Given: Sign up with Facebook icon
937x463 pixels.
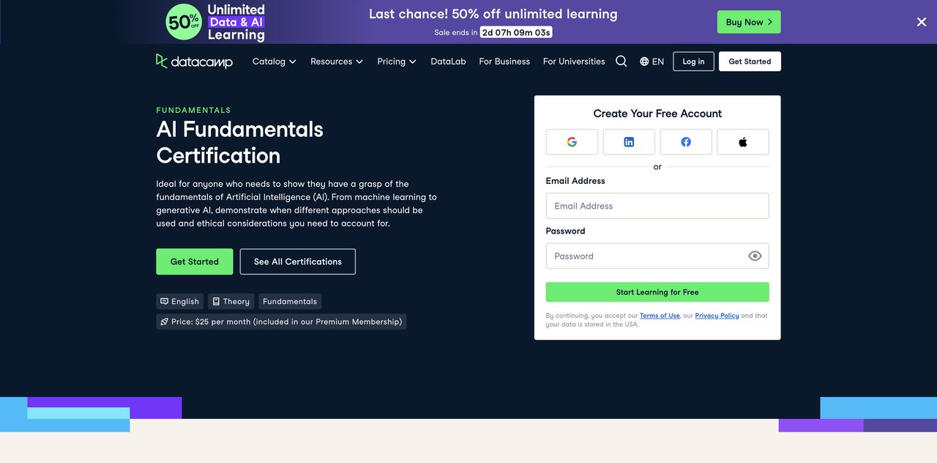Looking at the screenshot, I should 686,142.
